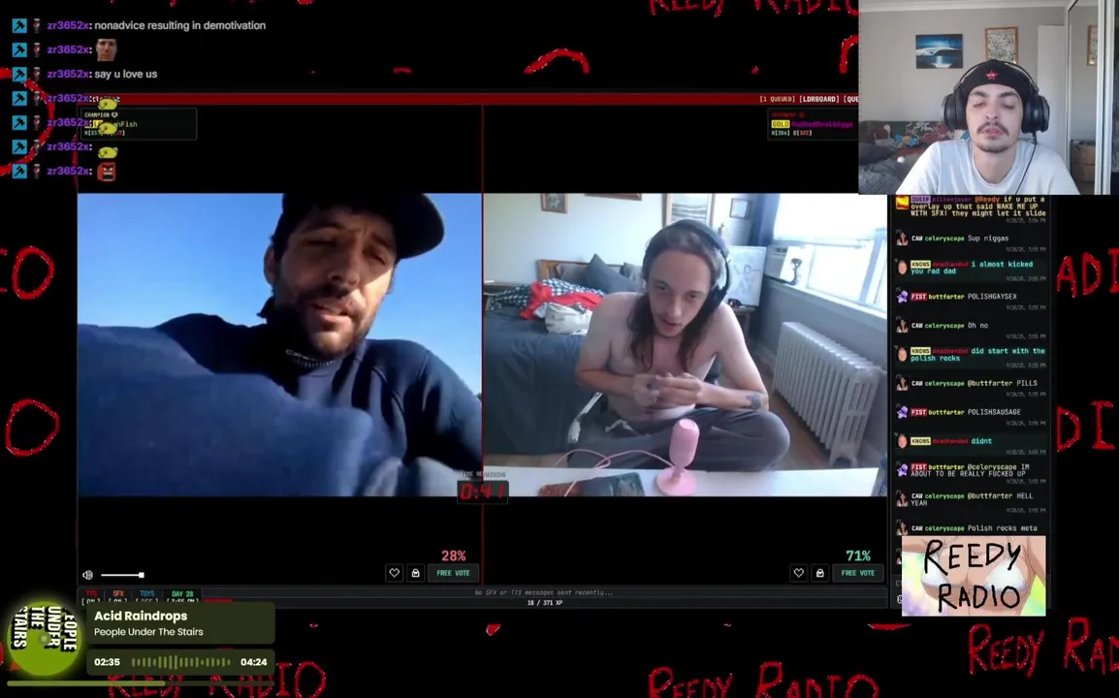The height and width of the screenshot is (698, 1119).
Task: Click the GOLD rank badge in opponent panel
Action: [x=780, y=124]
